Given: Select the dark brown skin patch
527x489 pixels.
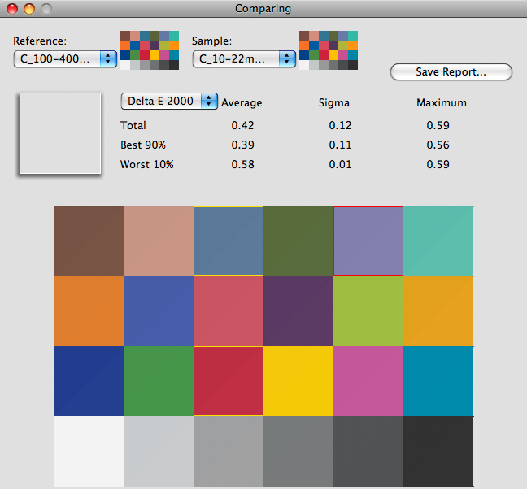Looking at the screenshot, I should tap(89, 241).
